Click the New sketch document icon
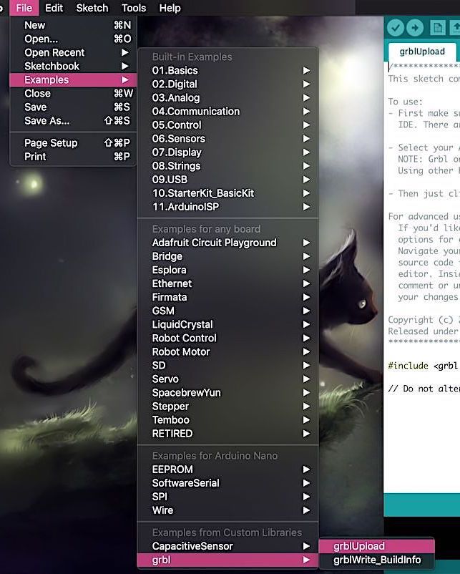 coord(437,28)
